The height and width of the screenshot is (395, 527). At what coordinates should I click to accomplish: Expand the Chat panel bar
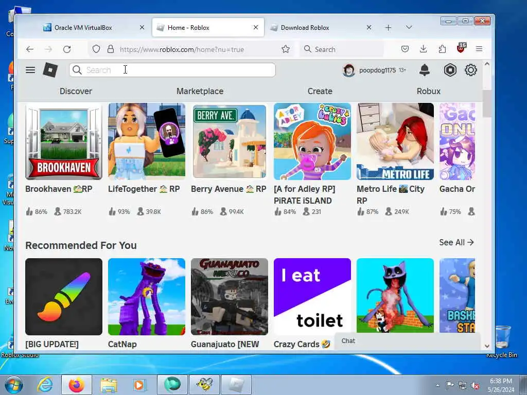click(408, 341)
